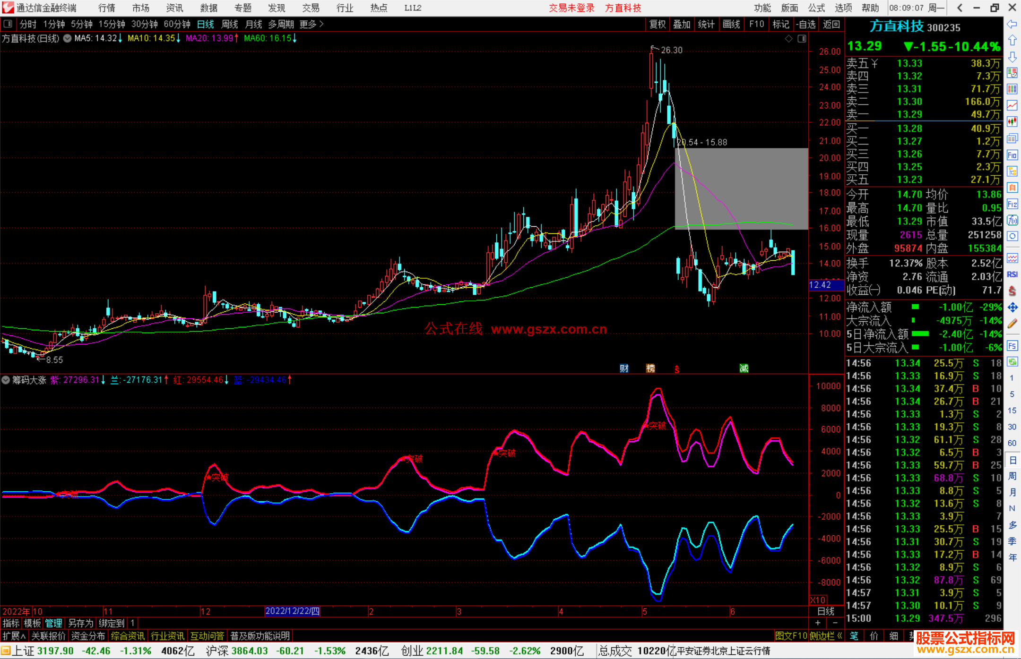Switch to the 周线 weekly period tab
Viewport: 1021px width, 659px height.
pyautogui.click(x=229, y=24)
